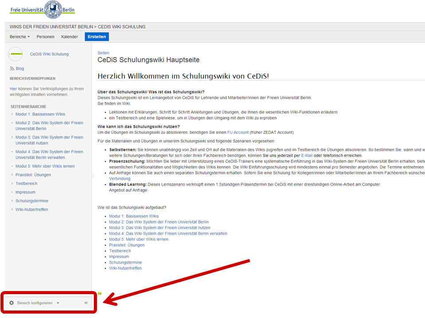Select Wiki-Nutzertreffen in sidebar hierarchy
Screen dimensions: 425x318
[x=32, y=209]
